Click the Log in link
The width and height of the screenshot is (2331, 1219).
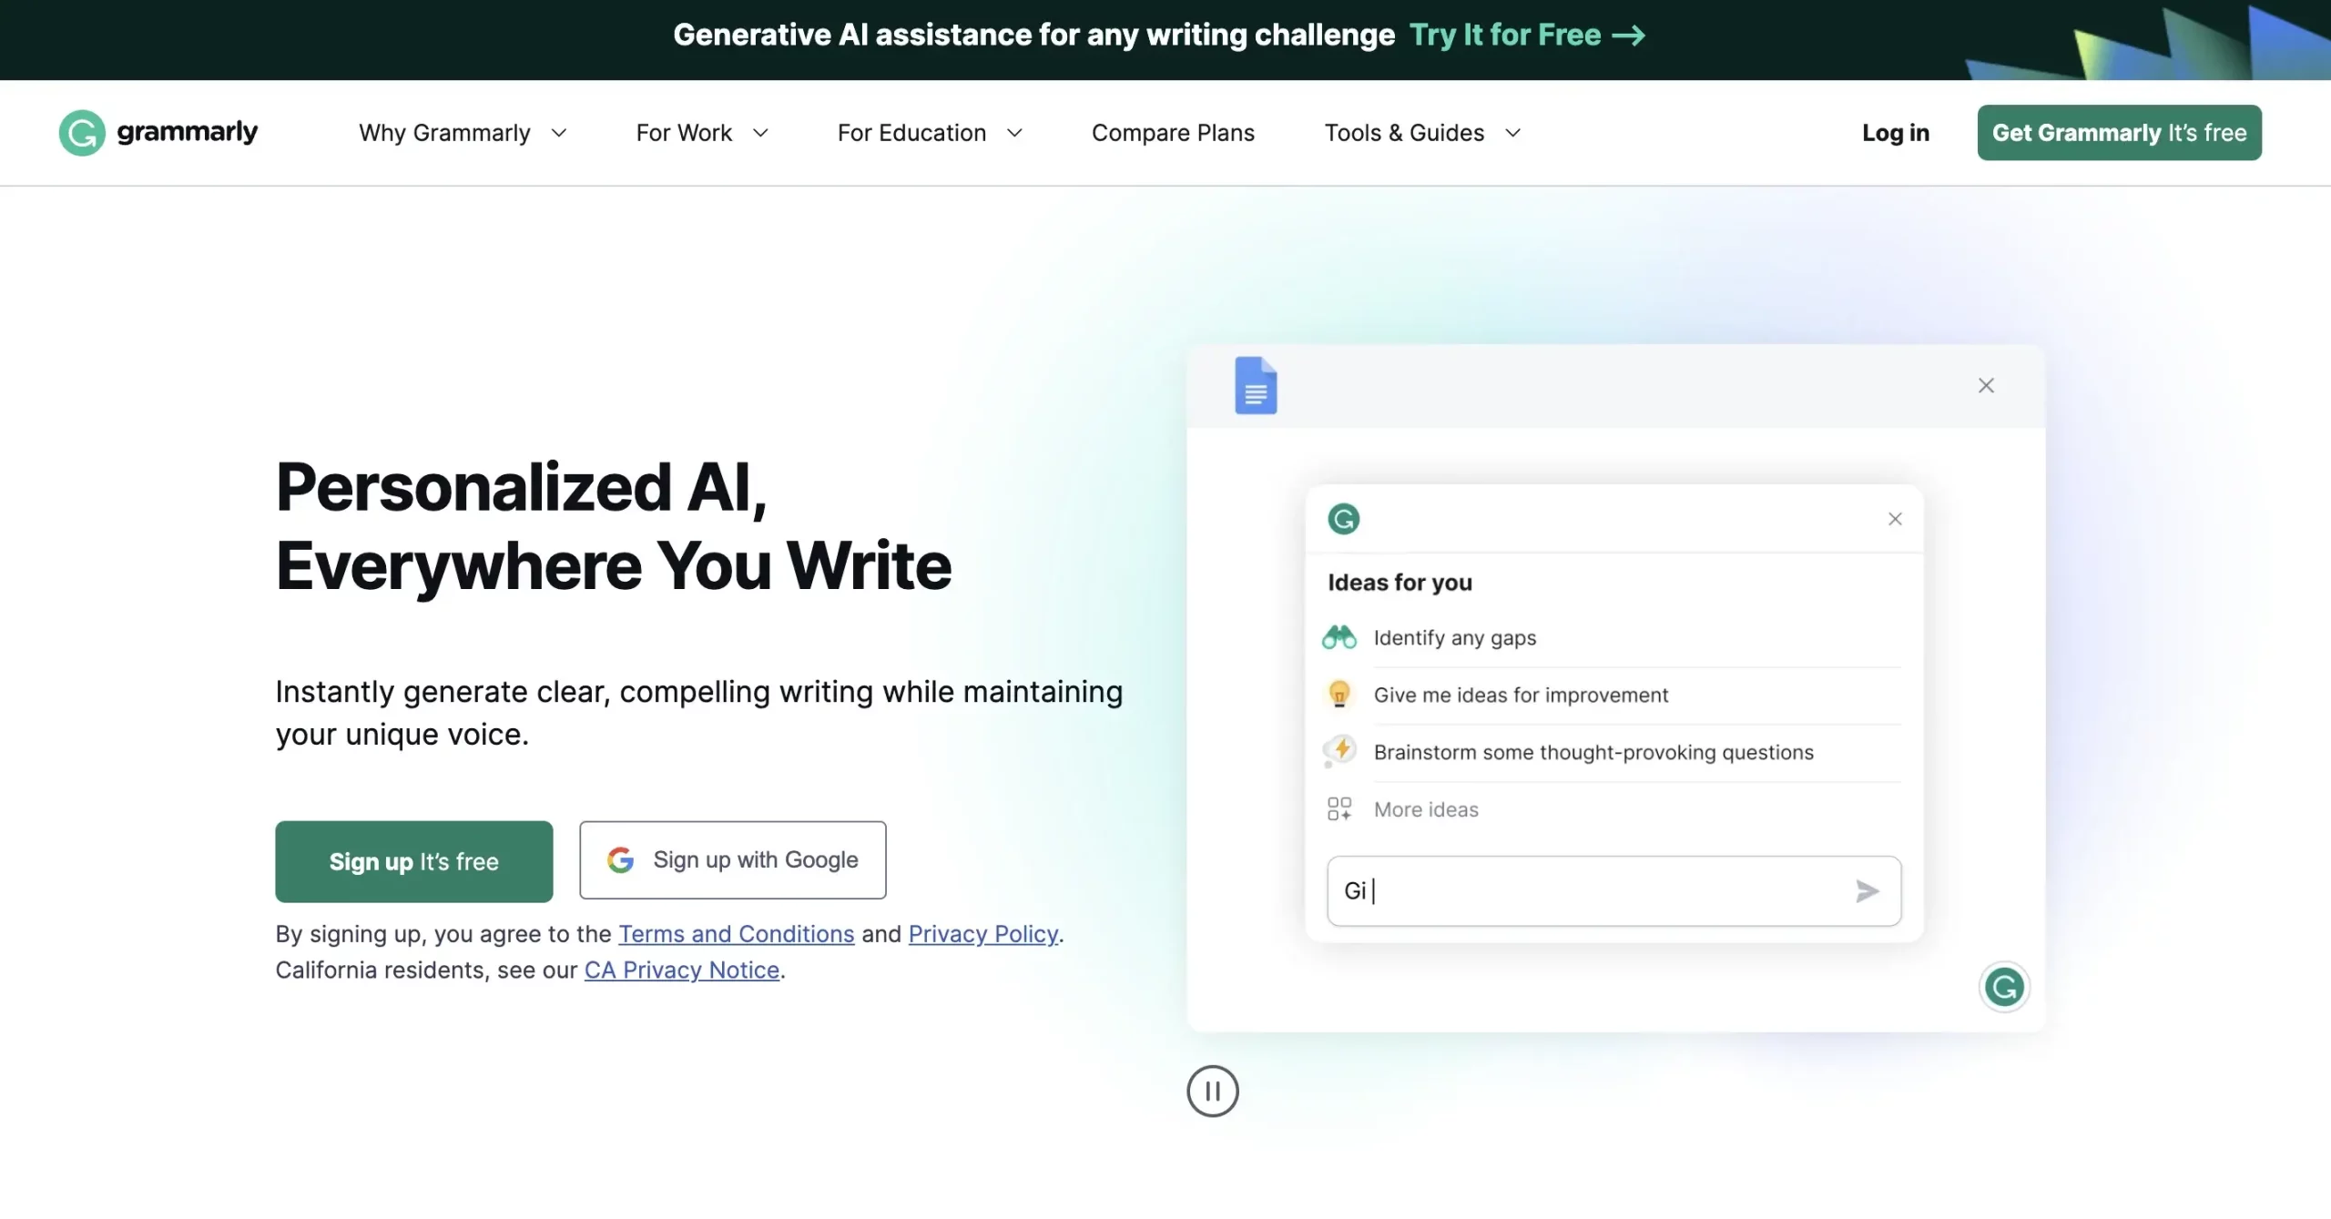[1896, 133]
